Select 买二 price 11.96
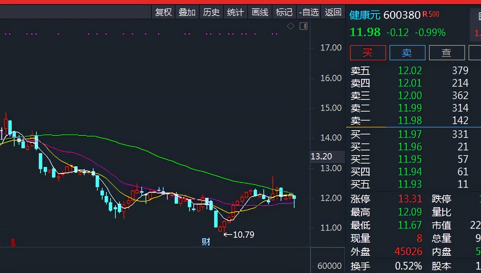Viewport: 481px width, 273px height. tap(410, 147)
